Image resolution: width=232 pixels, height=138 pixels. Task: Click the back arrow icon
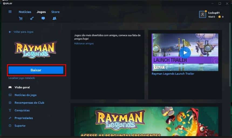10,32
